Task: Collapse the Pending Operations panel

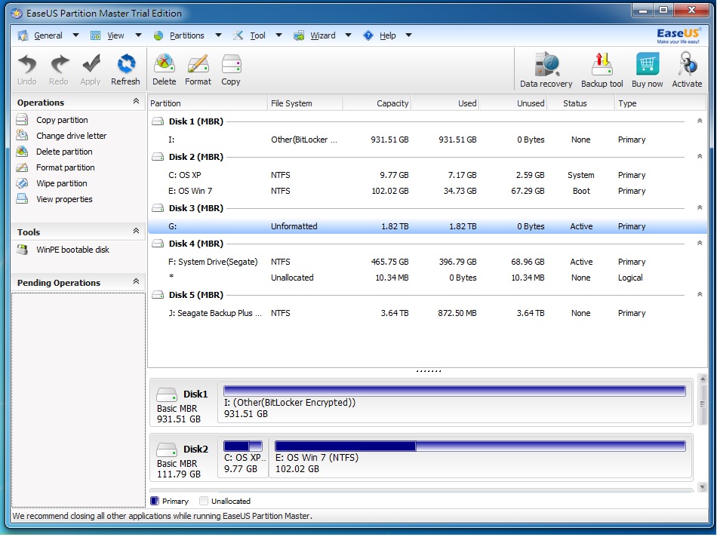Action: pos(137,281)
